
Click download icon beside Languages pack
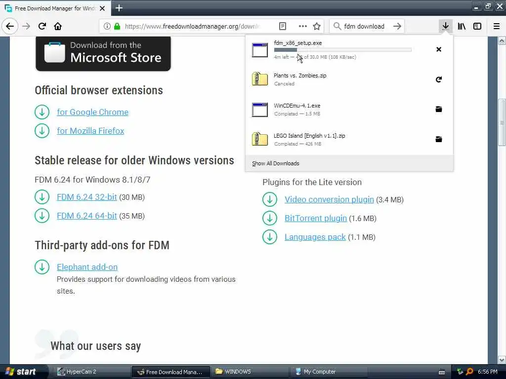click(270, 237)
